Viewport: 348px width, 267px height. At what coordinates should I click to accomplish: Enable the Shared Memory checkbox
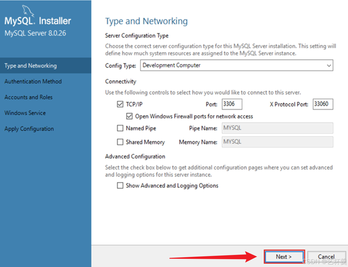pos(120,142)
